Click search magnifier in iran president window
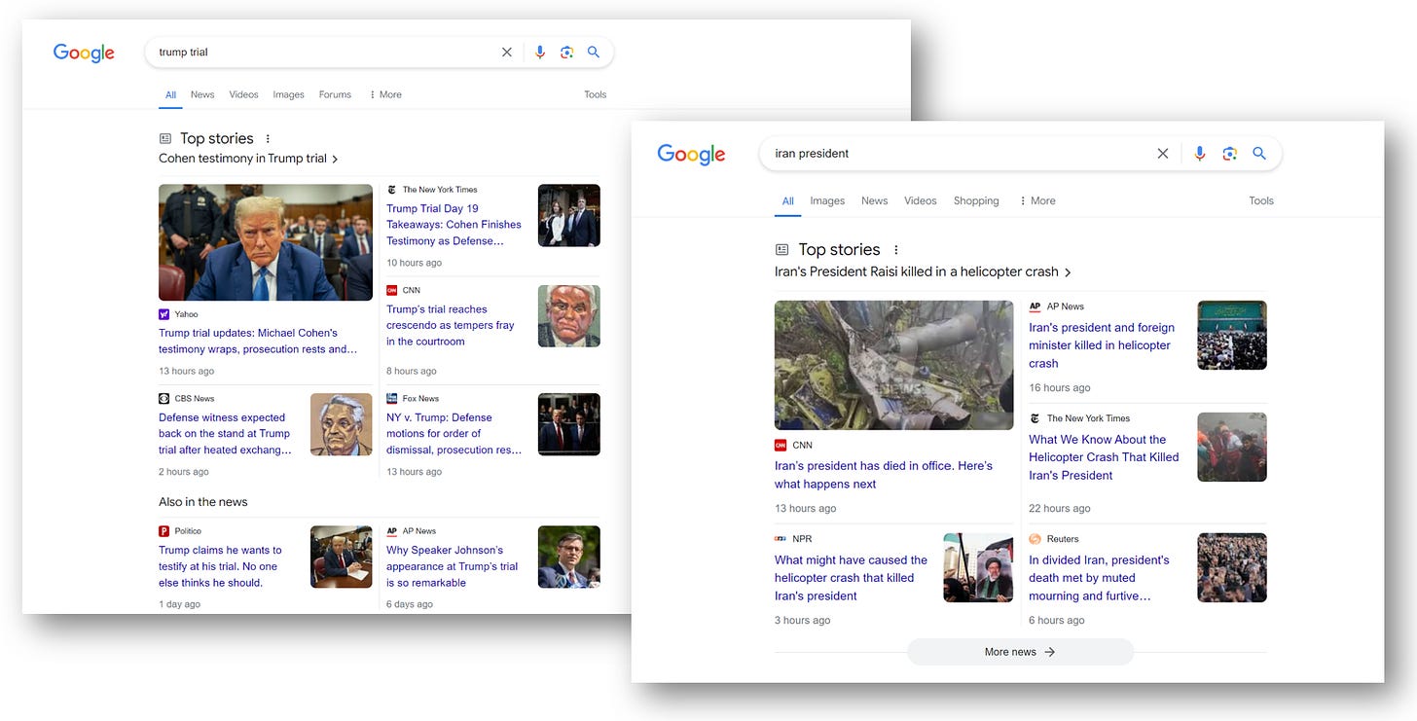This screenshot has height=721, width=1417. (1259, 154)
